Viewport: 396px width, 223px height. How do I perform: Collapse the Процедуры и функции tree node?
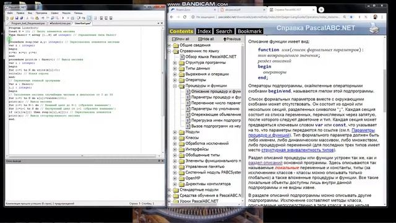click(174, 85)
